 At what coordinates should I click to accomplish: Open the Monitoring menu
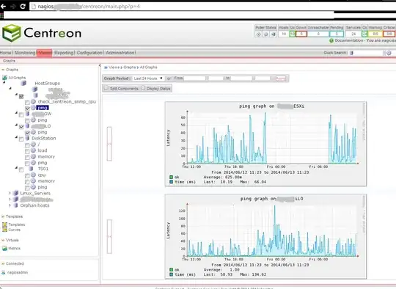(25, 53)
